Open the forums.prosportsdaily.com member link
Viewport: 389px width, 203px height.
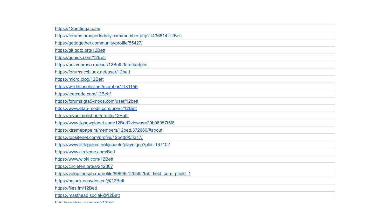pos(118,36)
